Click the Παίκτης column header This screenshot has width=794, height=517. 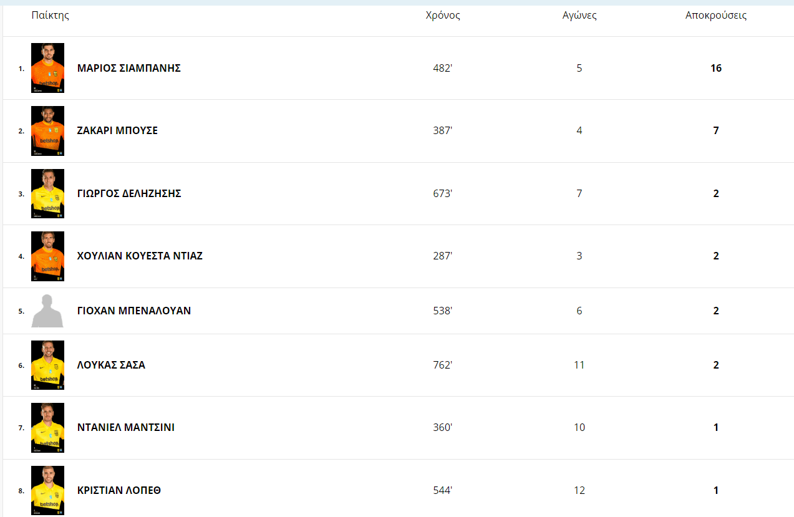(51, 16)
